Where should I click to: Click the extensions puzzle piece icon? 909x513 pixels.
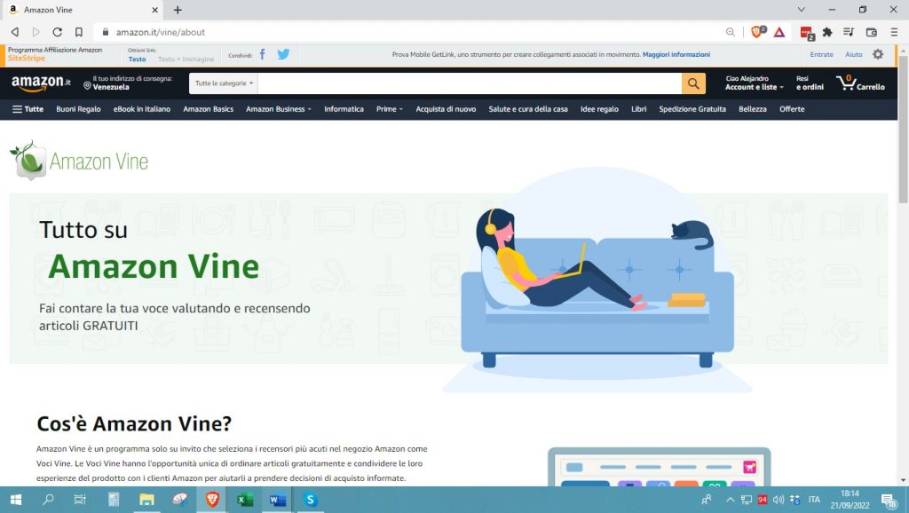[826, 31]
